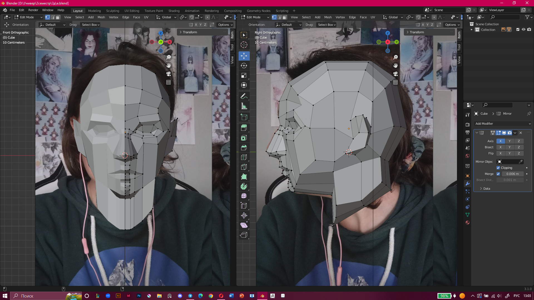Image resolution: width=534 pixels, height=300 pixels.
Task: Select the 3D Cursor tool
Action: [244, 45]
